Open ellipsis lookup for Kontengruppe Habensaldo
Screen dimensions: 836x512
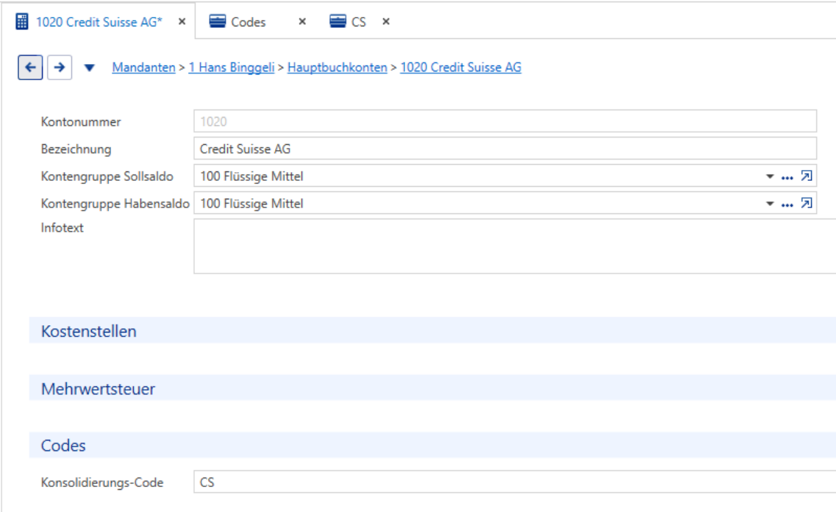[787, 205]
